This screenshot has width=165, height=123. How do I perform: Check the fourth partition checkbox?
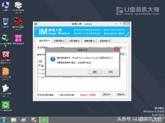click(39, 77)
